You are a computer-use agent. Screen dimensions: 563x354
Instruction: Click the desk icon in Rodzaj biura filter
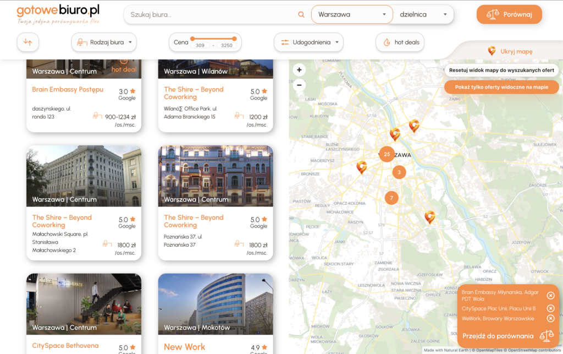point(82,42)
